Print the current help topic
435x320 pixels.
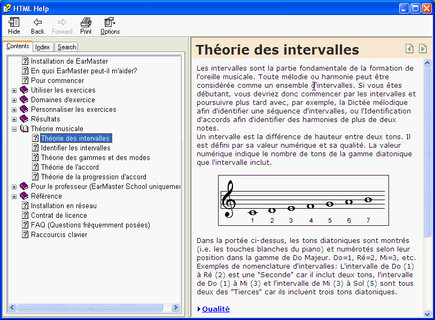click(86, 26)
